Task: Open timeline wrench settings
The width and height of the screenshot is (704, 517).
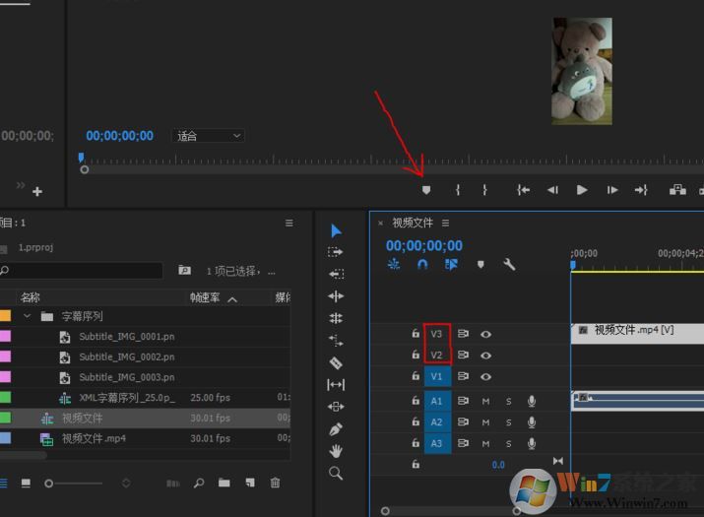Action: [509, 265]
